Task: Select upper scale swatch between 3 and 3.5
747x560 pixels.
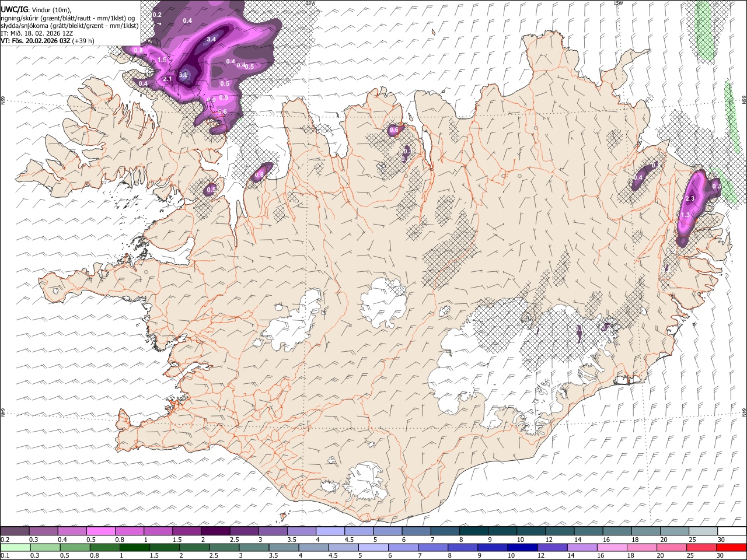Action: point(273,531)
